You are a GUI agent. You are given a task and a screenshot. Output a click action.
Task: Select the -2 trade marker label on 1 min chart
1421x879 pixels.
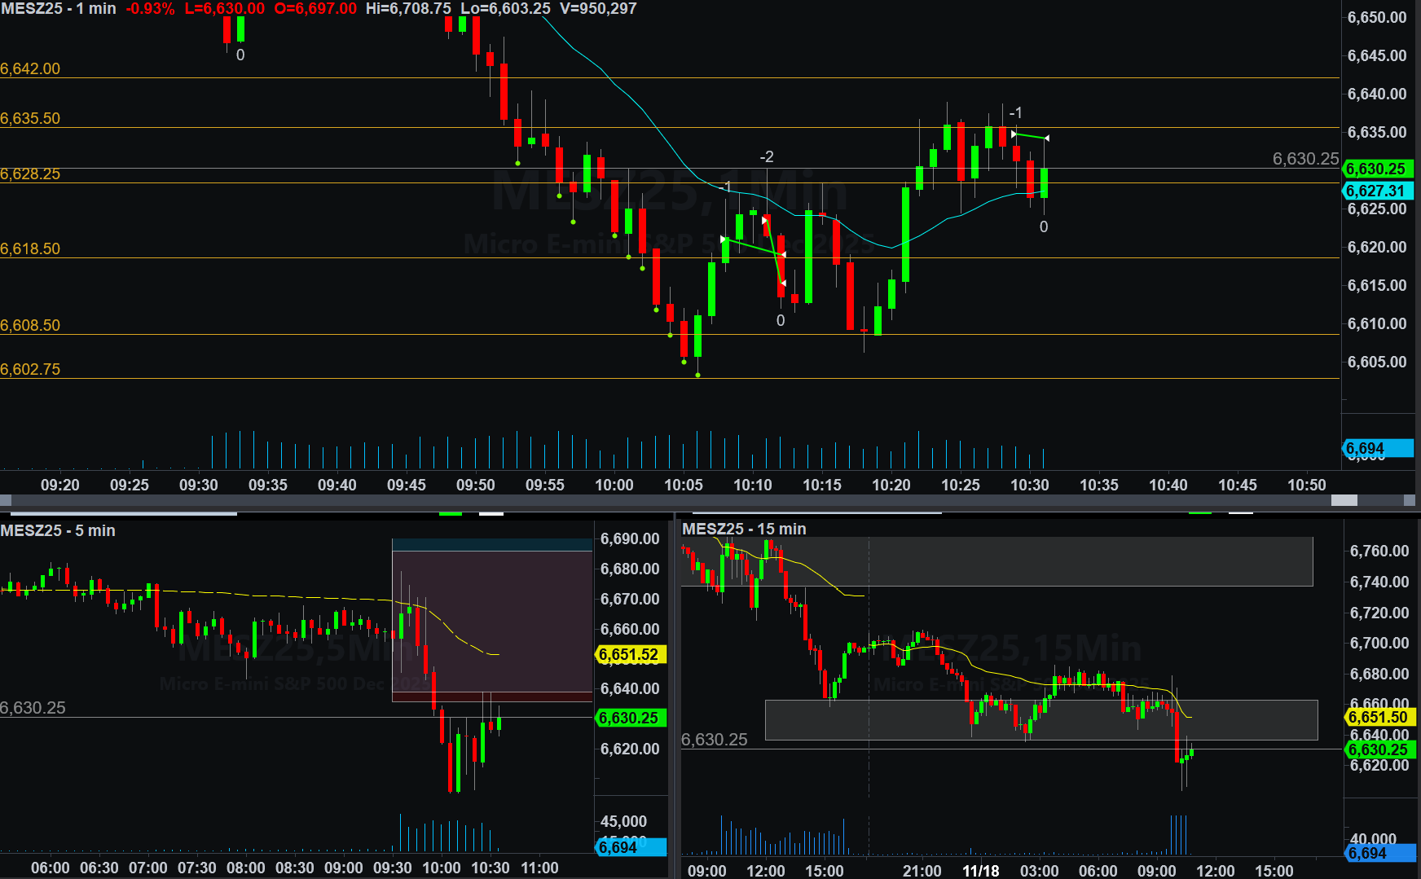tap(767, 156)
